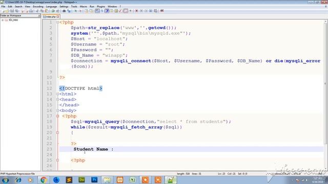Collapse the html tag fold at line 13
Viewport: 328px width, 184px height.
57,94
